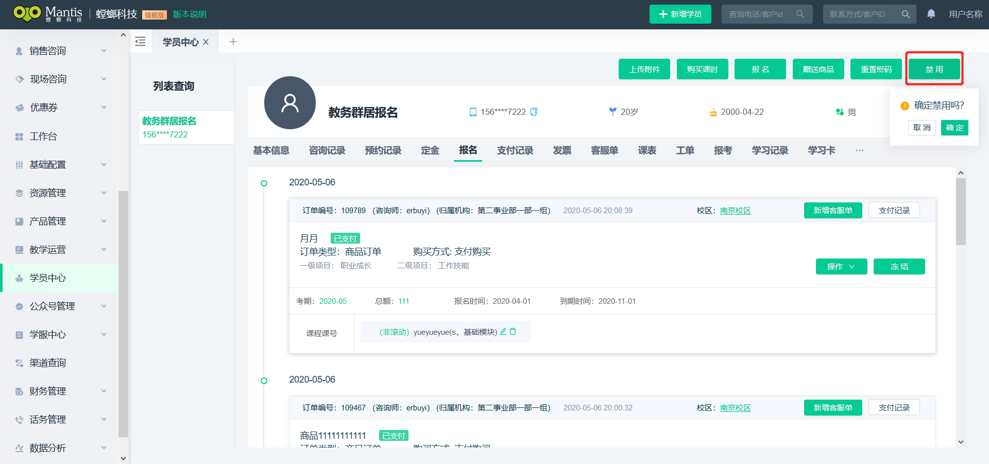Viewport: 989px width, 464px height.
Task: Expand 现场咨询 menu chevron
Action: [104, 79]
